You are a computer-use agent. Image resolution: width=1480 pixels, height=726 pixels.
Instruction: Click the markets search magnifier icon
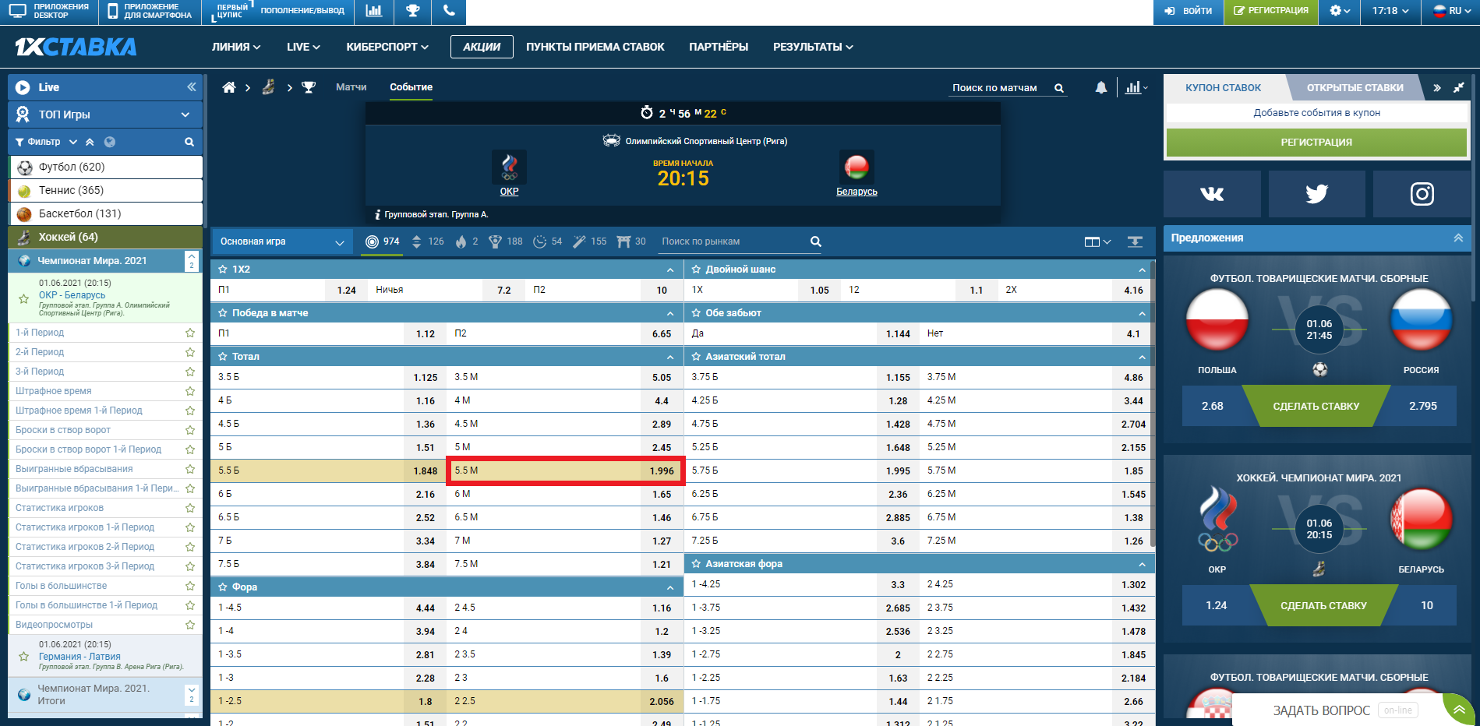pyautogui.click(x=815, y=241)
